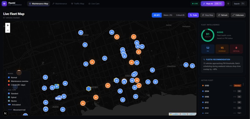
Task: Toggle the Trails button
Action: [194, 15]
